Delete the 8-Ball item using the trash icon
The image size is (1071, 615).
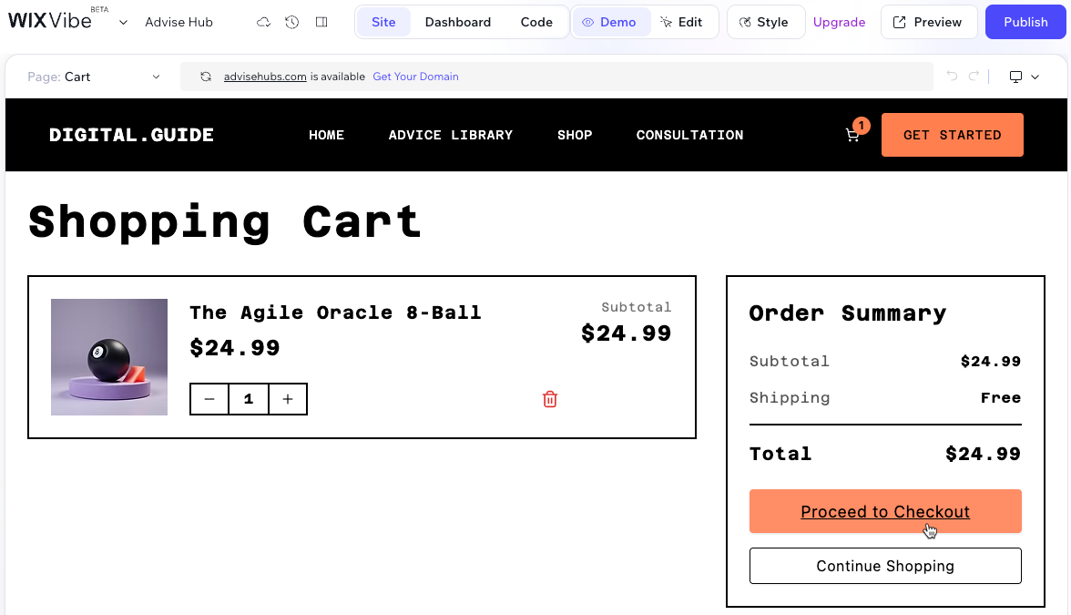[549, 399]
